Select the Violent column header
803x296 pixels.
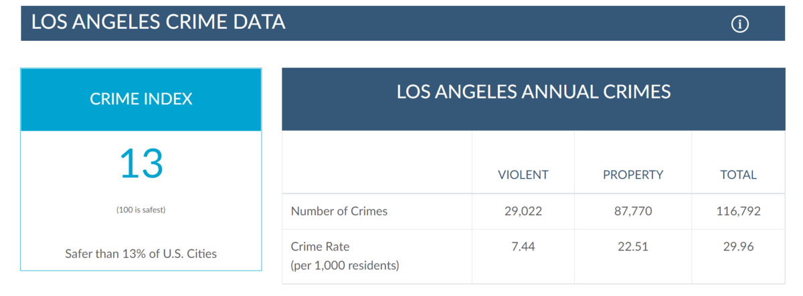pyautogui.click(x=523, y=175)
